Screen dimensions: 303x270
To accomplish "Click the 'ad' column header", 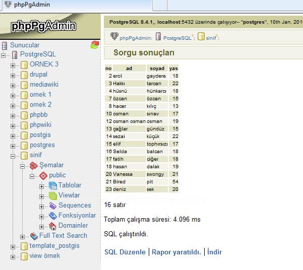I will coord(129,69).
